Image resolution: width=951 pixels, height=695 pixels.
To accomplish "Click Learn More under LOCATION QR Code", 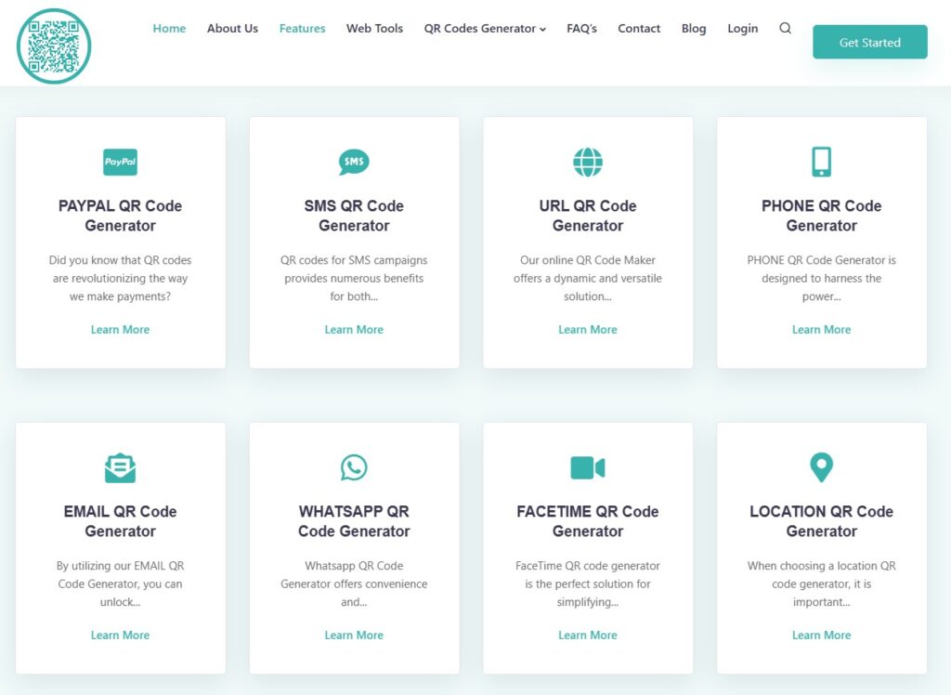I will pos(821,635).
